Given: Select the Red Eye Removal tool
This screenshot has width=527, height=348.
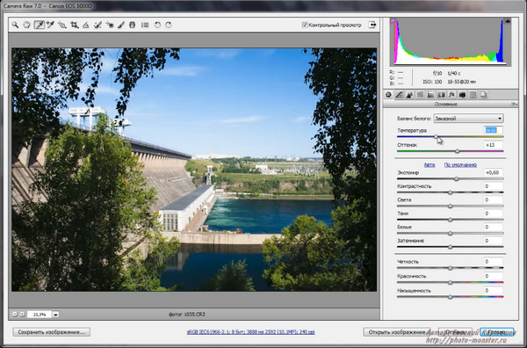Looking at the screenshot, I should tap(110, 25).
